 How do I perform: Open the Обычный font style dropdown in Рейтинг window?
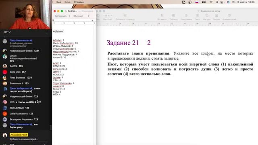pyautogui.click(x=81, y=16)
